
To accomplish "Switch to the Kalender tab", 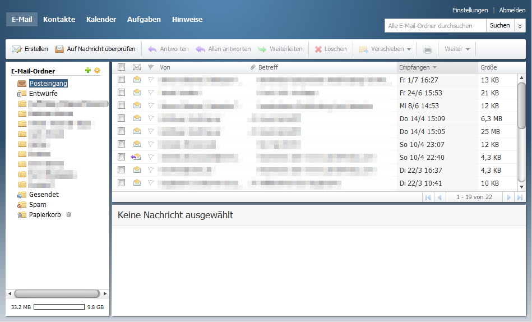I will tap(101, 20).
